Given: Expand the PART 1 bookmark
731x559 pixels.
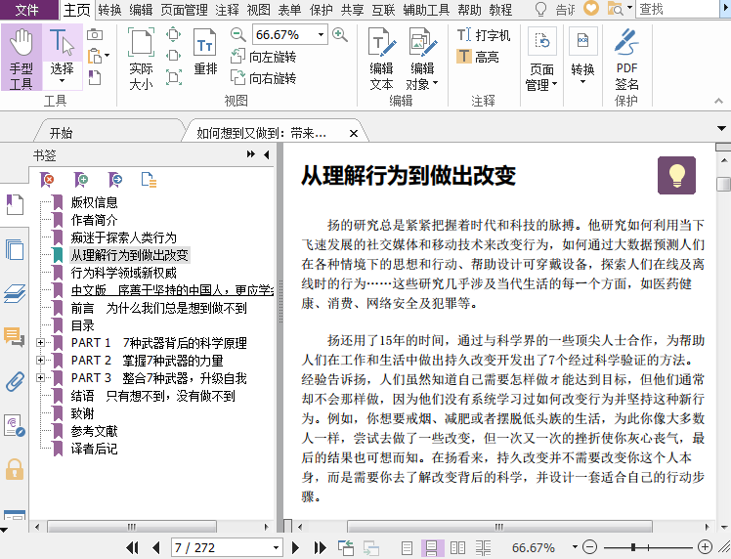Looking at the screenshot, I should (40, 343).
